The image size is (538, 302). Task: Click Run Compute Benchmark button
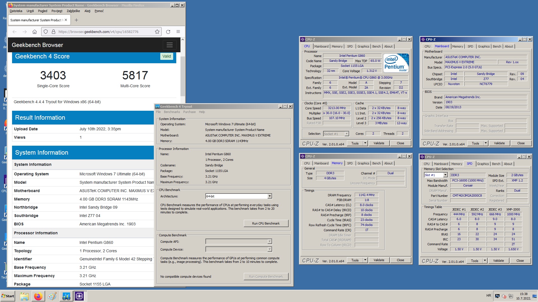(x=266, y=277)
